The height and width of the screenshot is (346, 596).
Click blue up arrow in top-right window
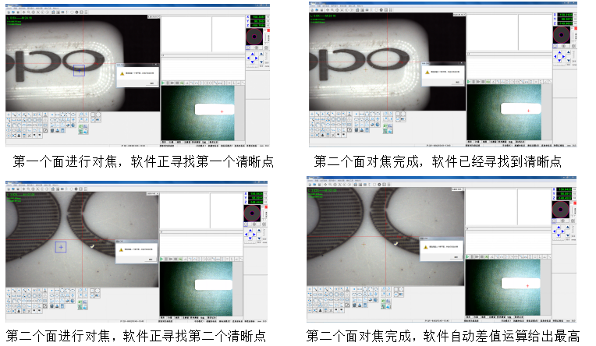click(559, 52)
